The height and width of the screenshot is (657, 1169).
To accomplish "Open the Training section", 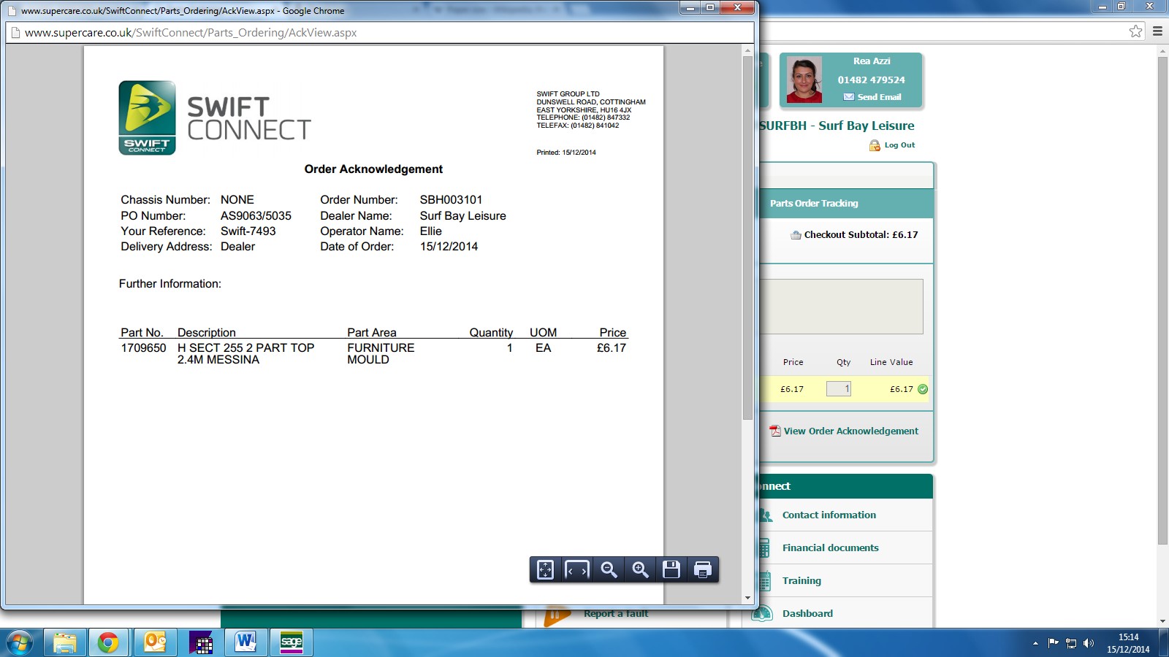I will click(x=801, y=581).
